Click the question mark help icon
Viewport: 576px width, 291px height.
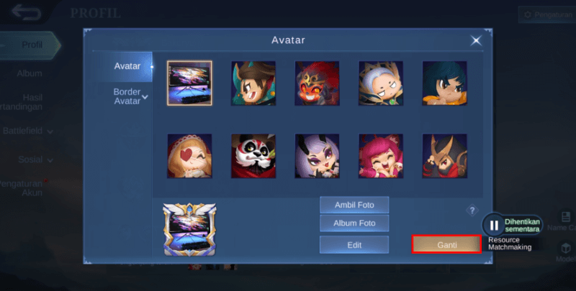(x=472, y=211)
